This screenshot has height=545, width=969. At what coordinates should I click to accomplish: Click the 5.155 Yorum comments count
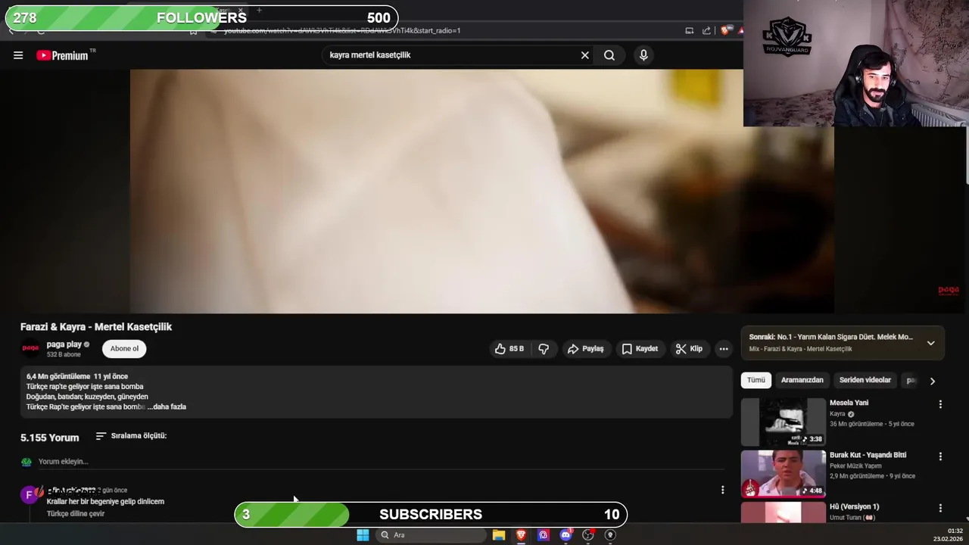[49, 438]
